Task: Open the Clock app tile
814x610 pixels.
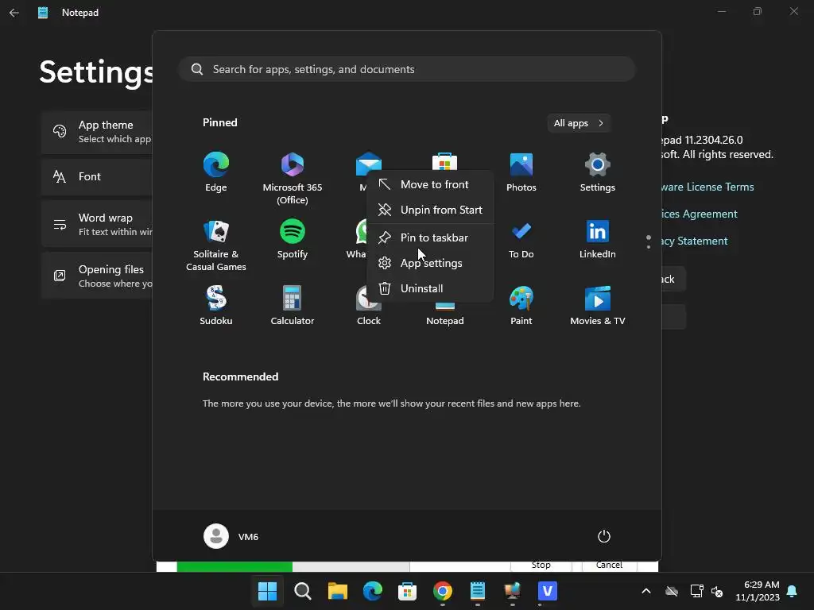Action: pos(369,311)
